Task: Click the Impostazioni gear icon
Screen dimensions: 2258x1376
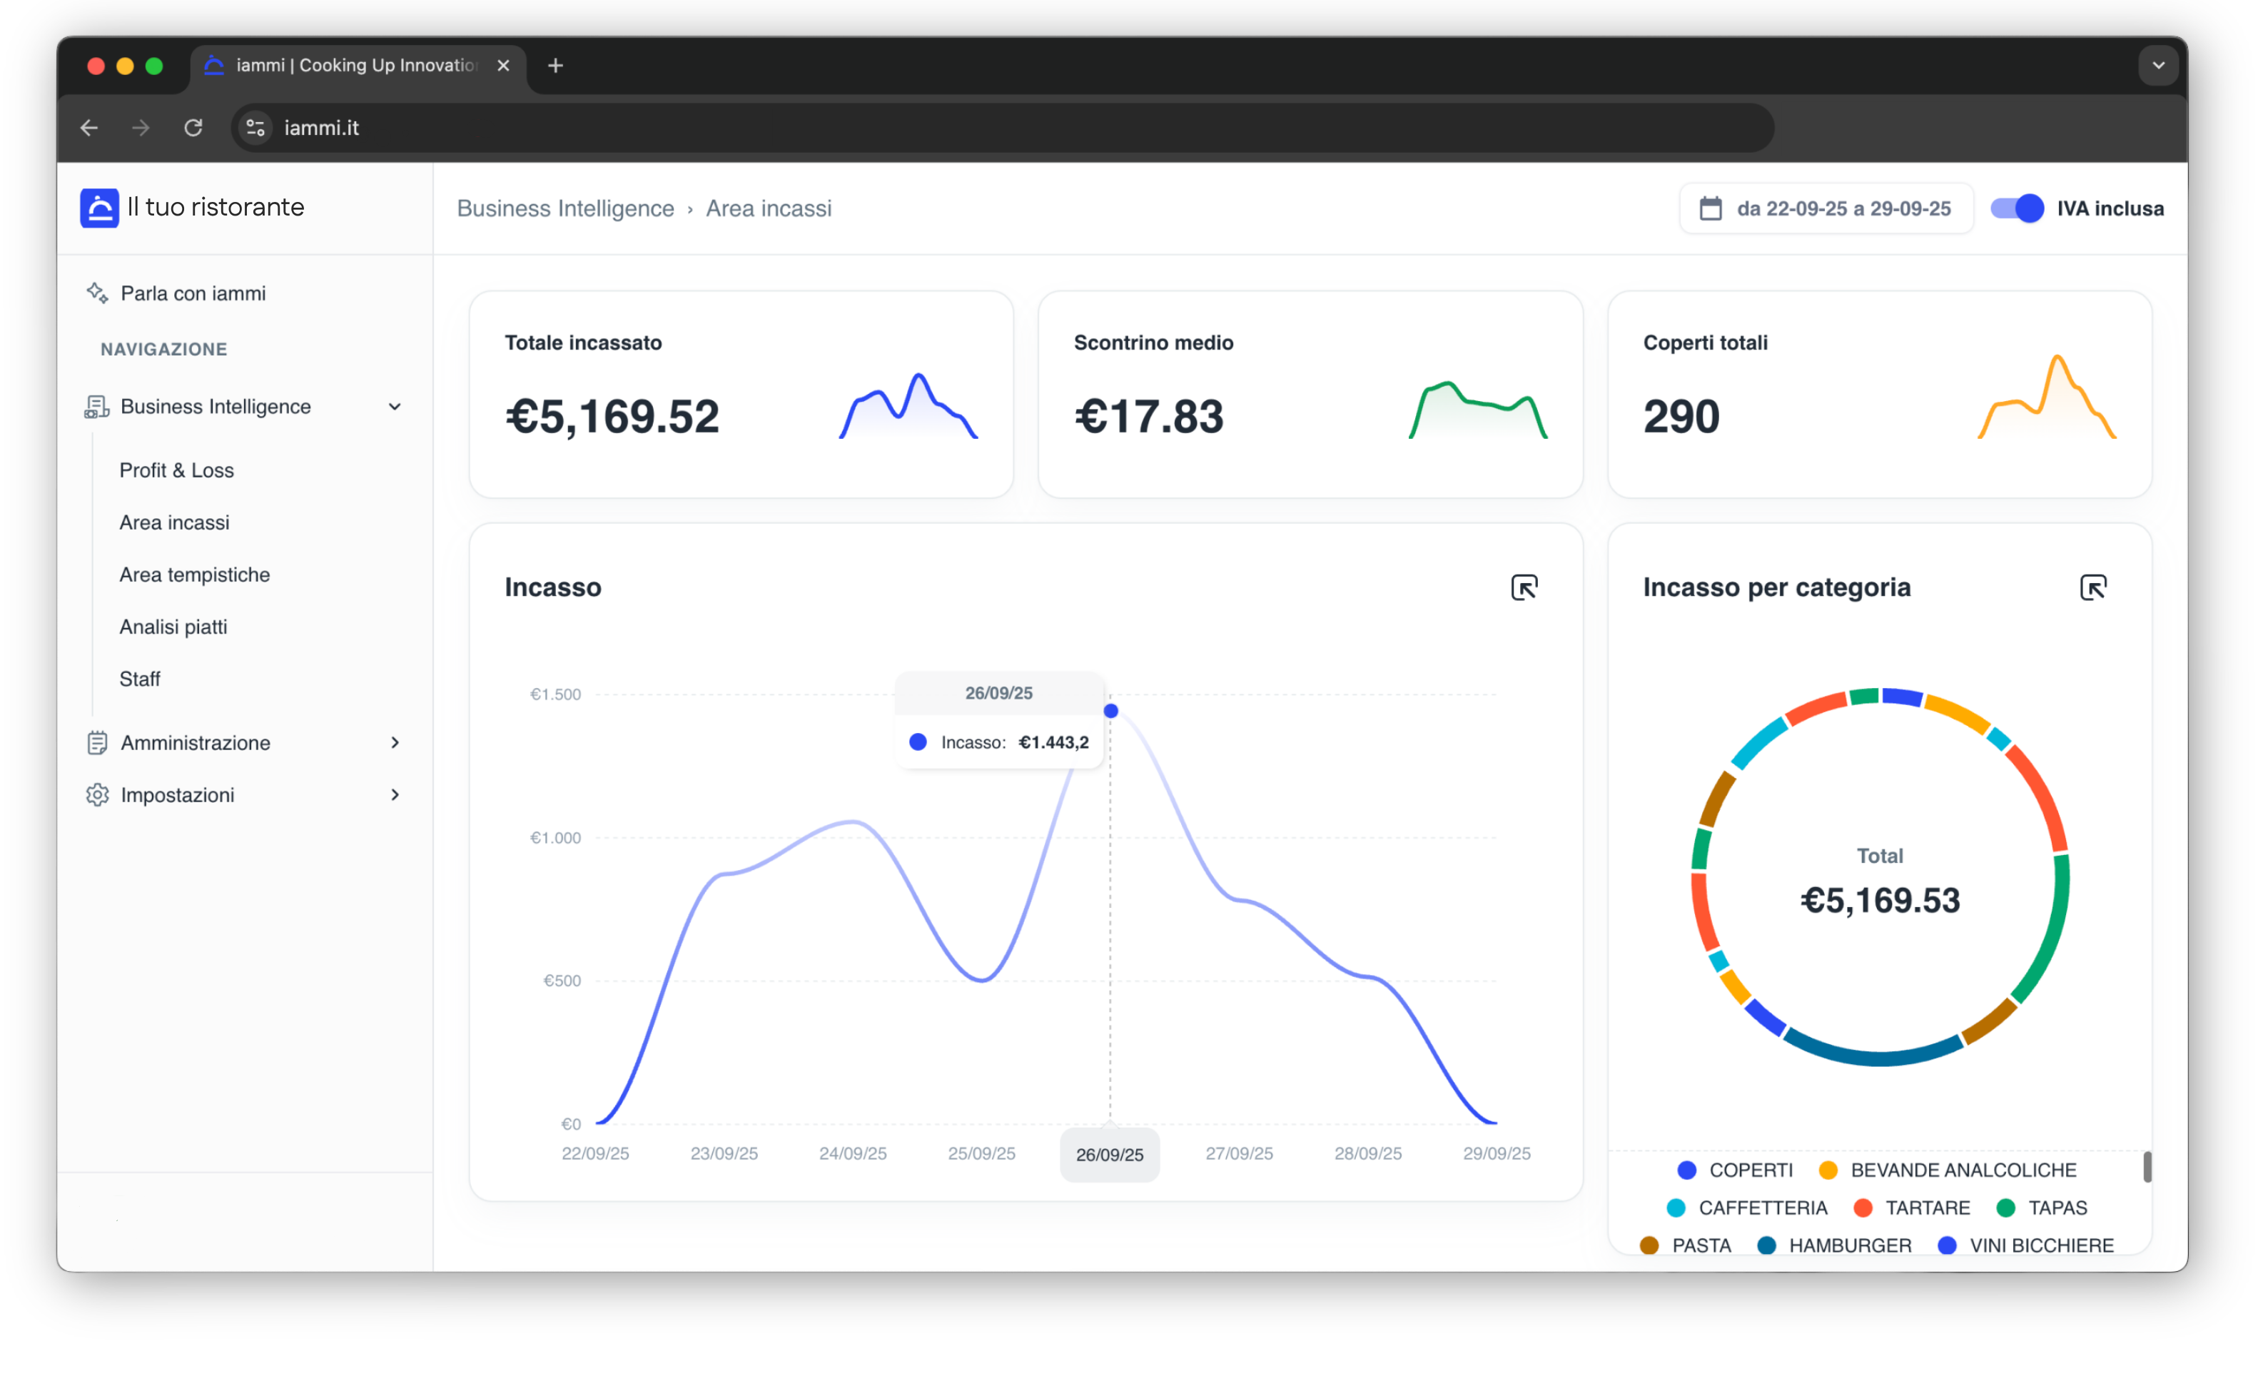Action: point(97,795)
